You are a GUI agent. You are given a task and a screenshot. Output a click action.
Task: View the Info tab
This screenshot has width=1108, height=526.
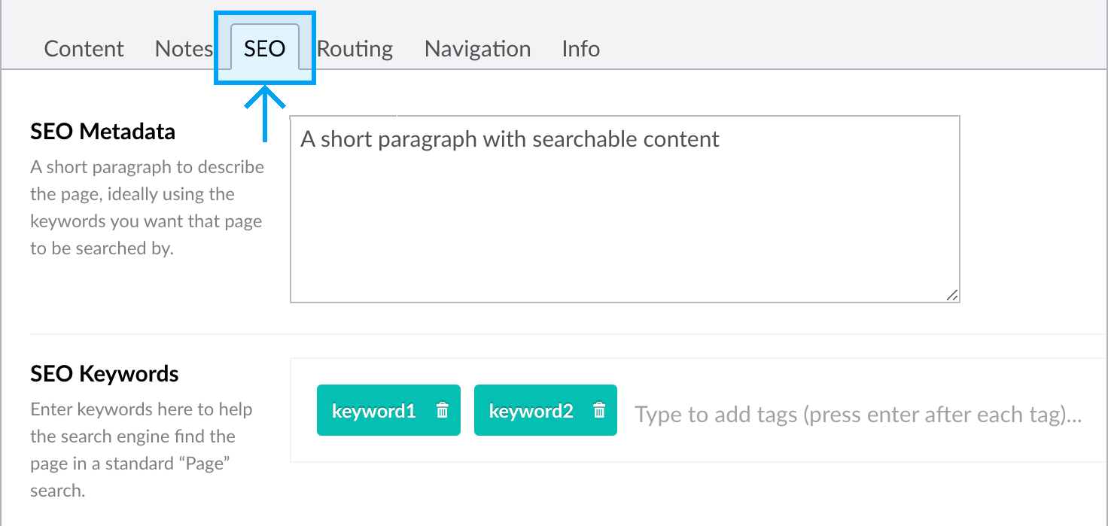(580, 49)
